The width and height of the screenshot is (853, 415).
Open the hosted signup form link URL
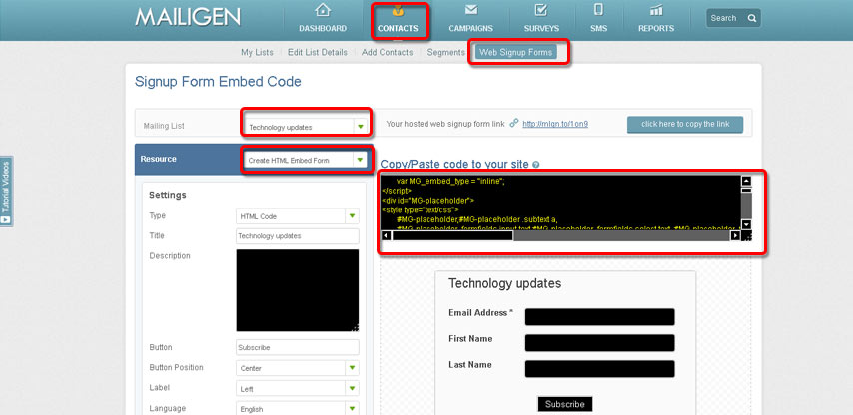click(555, 124)
